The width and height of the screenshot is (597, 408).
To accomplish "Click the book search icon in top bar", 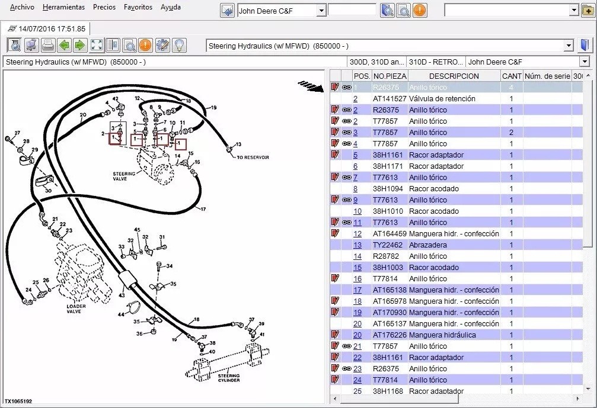I will [387, 11].
